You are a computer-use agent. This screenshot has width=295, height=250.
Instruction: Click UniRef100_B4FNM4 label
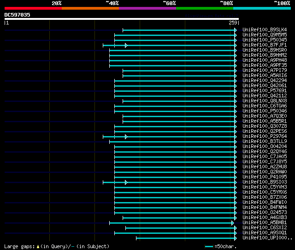265,208
